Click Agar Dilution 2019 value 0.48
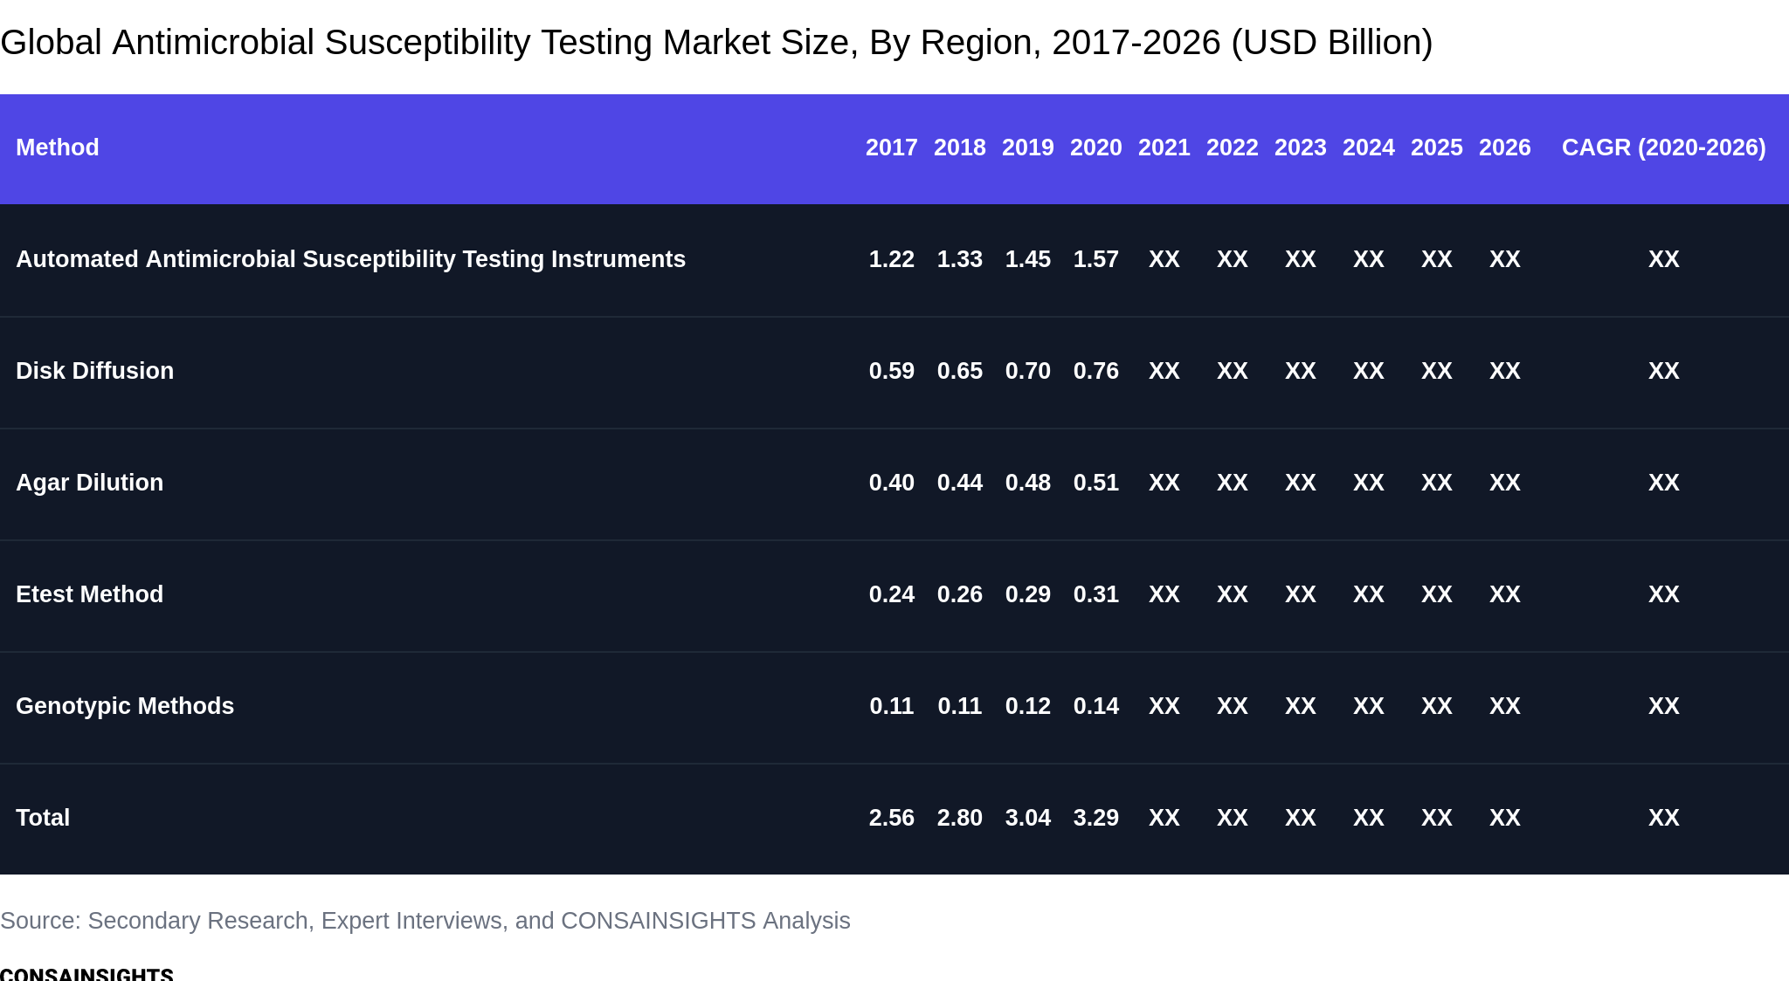This screenshot has width=1789, height=981. 1028,483
